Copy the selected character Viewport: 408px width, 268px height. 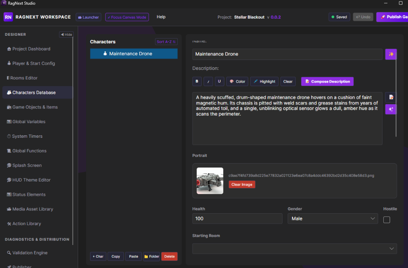pyautogui.click(x=116, y=256)
